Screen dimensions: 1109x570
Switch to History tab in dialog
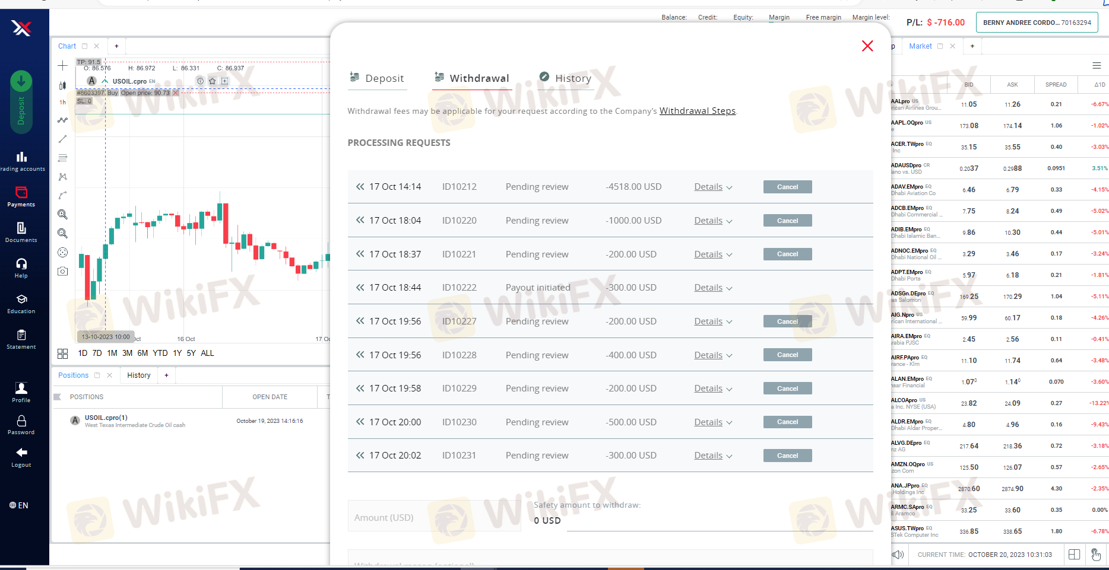pos(565,78)
